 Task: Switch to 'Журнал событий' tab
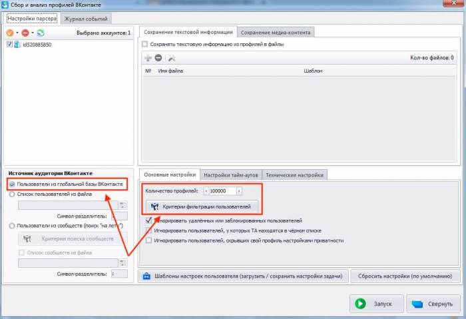[85, 19]
